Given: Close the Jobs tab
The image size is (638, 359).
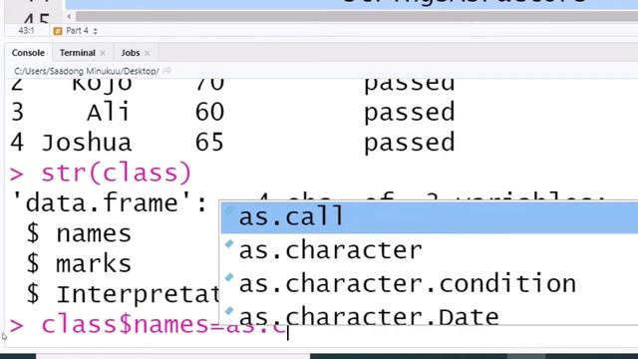Looking at the screenshot, I should point(148,53).
